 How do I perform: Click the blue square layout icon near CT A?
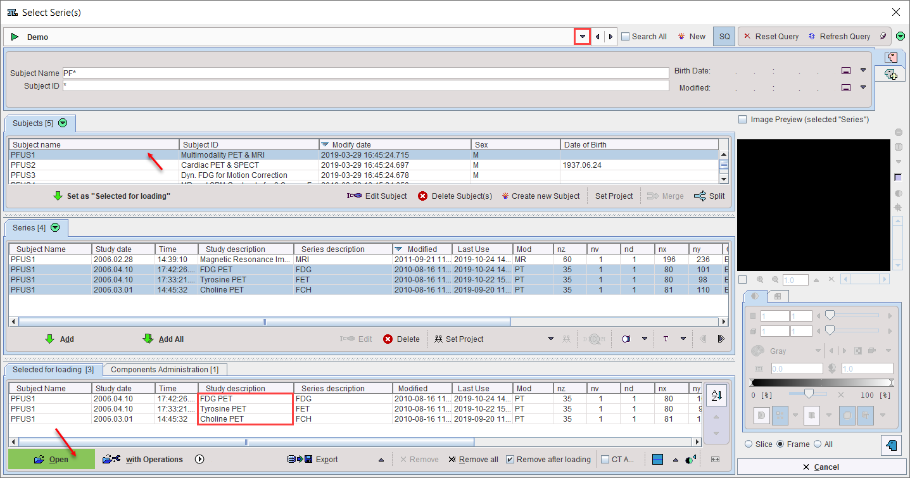(657, 460)
